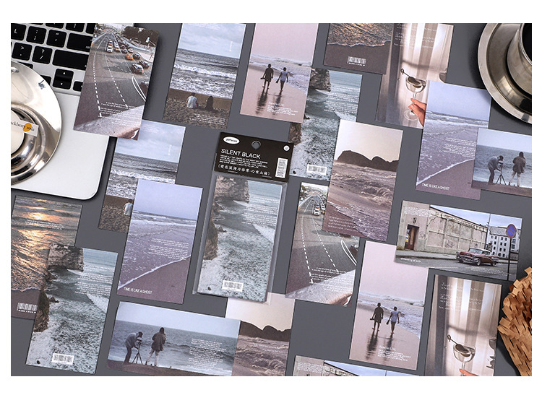Click TIME IS LIKE A GHOST on the card below the laptop

click(137, 291)
